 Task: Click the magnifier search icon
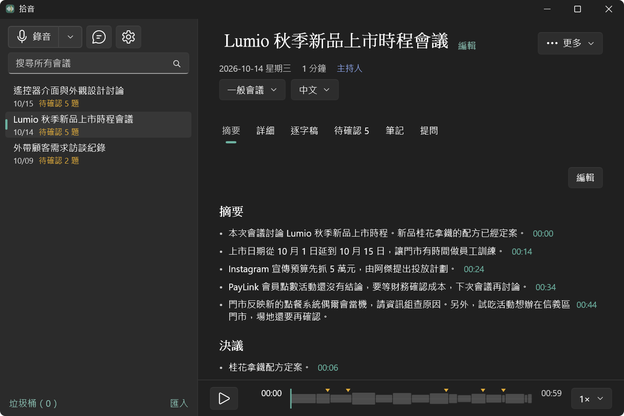pos(177,64)
